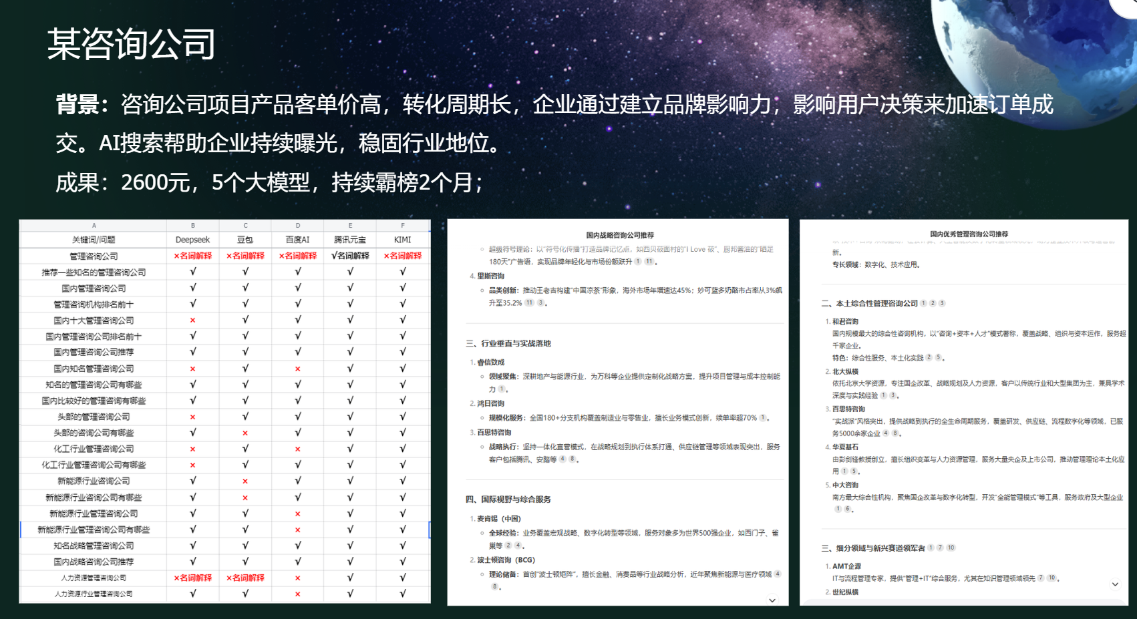The image size is (1137, 619).
Task: Click the 管理咨询机构排名前十 row label
Action: pos(94,304)
